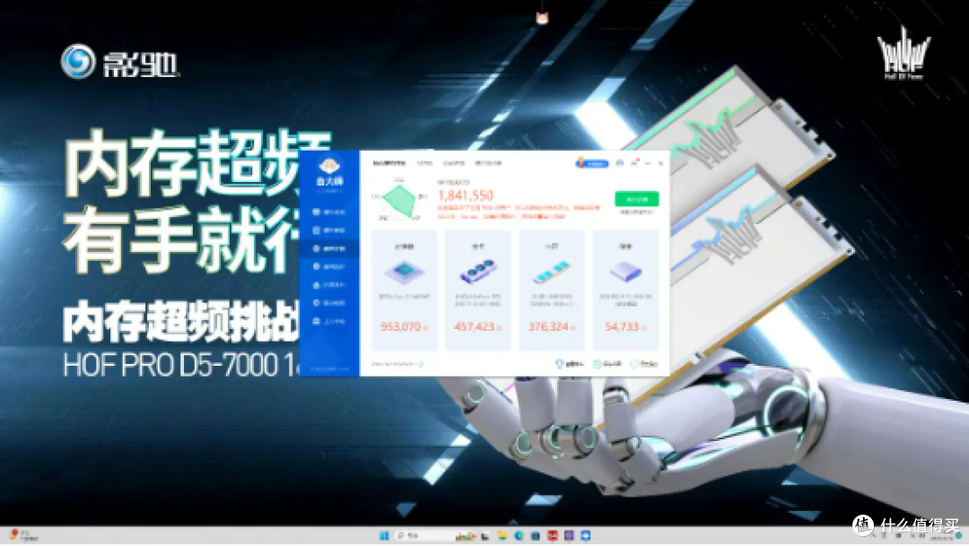969x546 pixels.
Task: Click the green re-test button
Action: tap(636, 199)
